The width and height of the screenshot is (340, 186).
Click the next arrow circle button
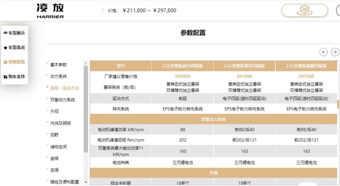[335, 52]
